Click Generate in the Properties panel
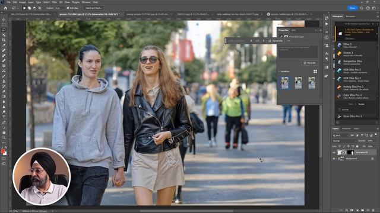The image size is (380, 213). pos(310,63)
